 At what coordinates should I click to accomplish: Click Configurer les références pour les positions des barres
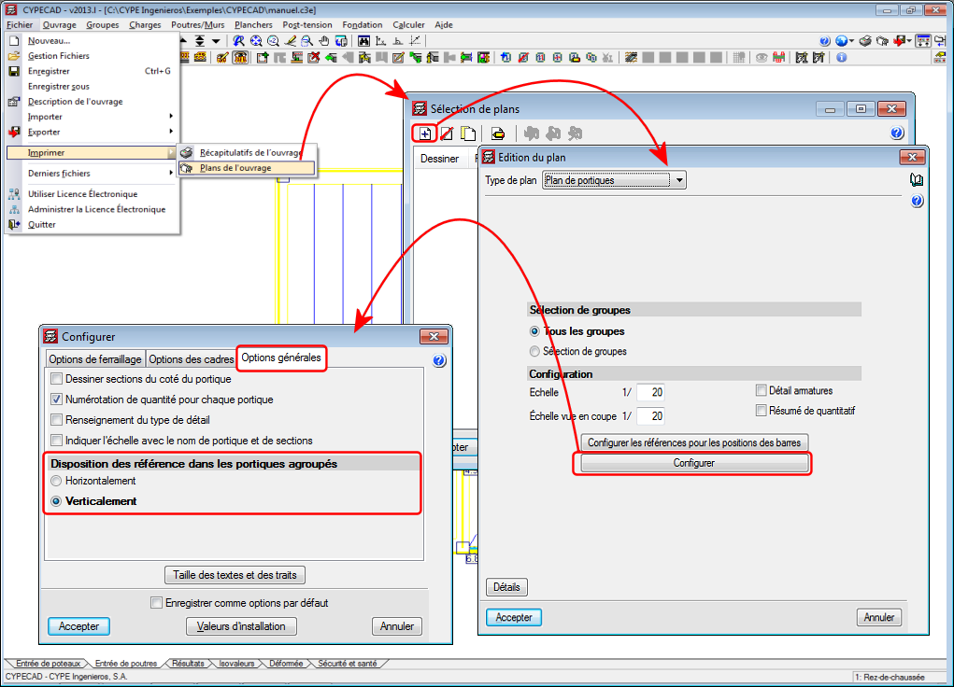(694, 442)
